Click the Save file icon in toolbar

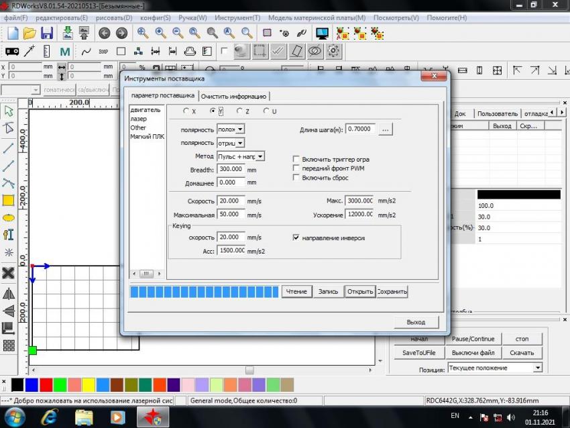pyautogui.click(x=47, y=33)
